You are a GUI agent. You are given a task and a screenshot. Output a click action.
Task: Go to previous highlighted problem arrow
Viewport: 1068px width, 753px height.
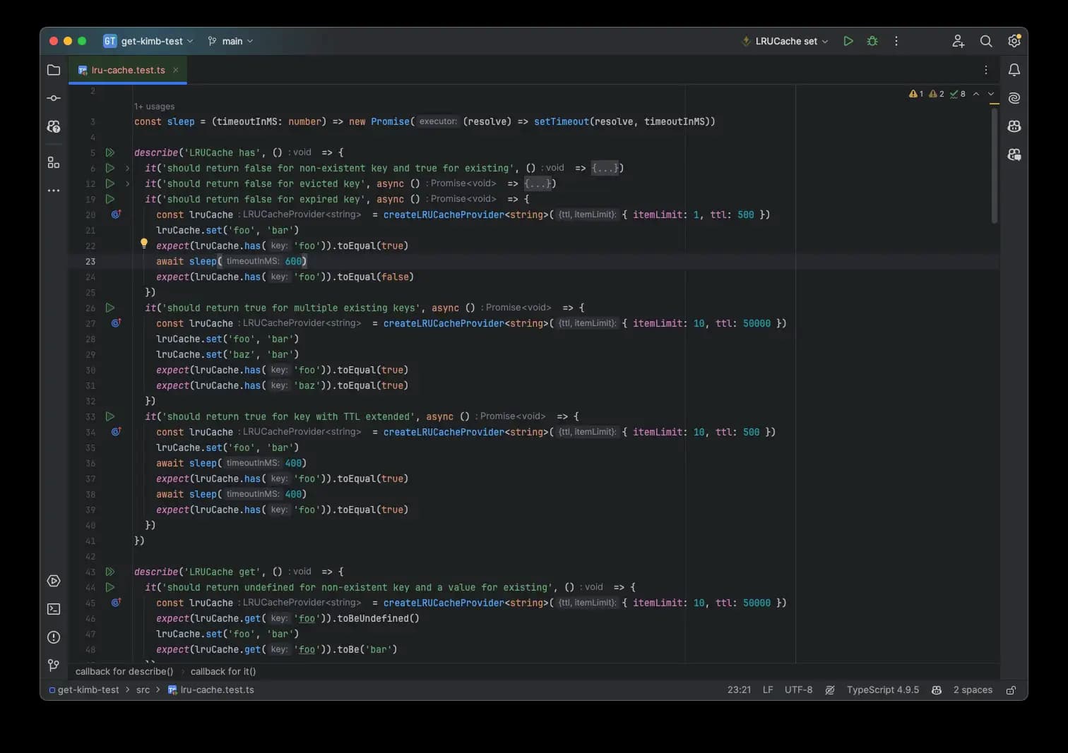(x=976, y=94)
